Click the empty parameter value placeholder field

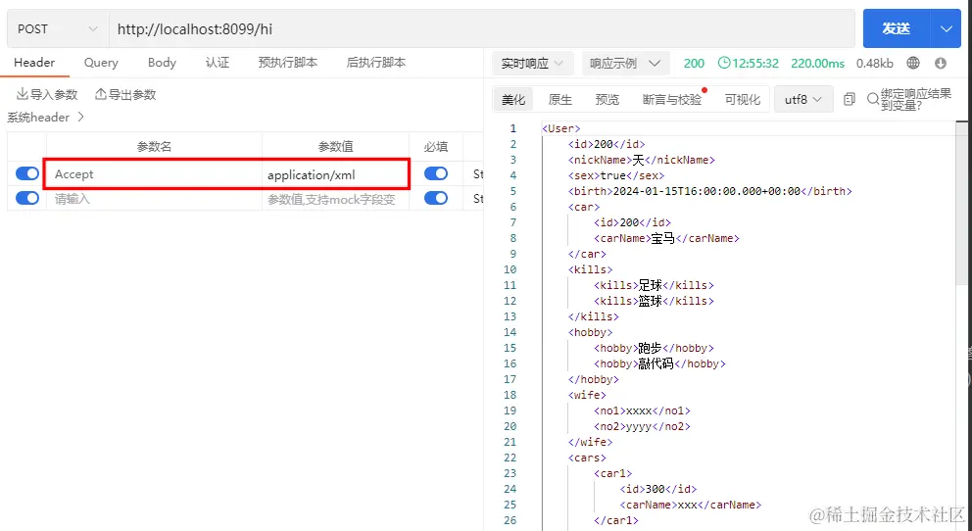pos(335,199)
